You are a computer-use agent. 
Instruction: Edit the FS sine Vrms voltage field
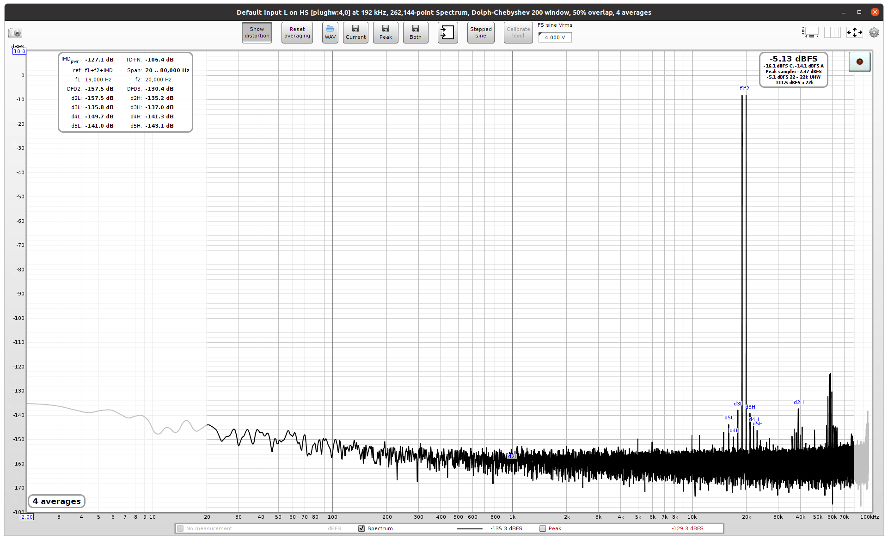pos(555,37)
